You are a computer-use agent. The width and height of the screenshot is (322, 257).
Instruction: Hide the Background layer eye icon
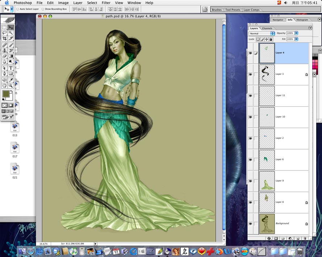point(250,224)
